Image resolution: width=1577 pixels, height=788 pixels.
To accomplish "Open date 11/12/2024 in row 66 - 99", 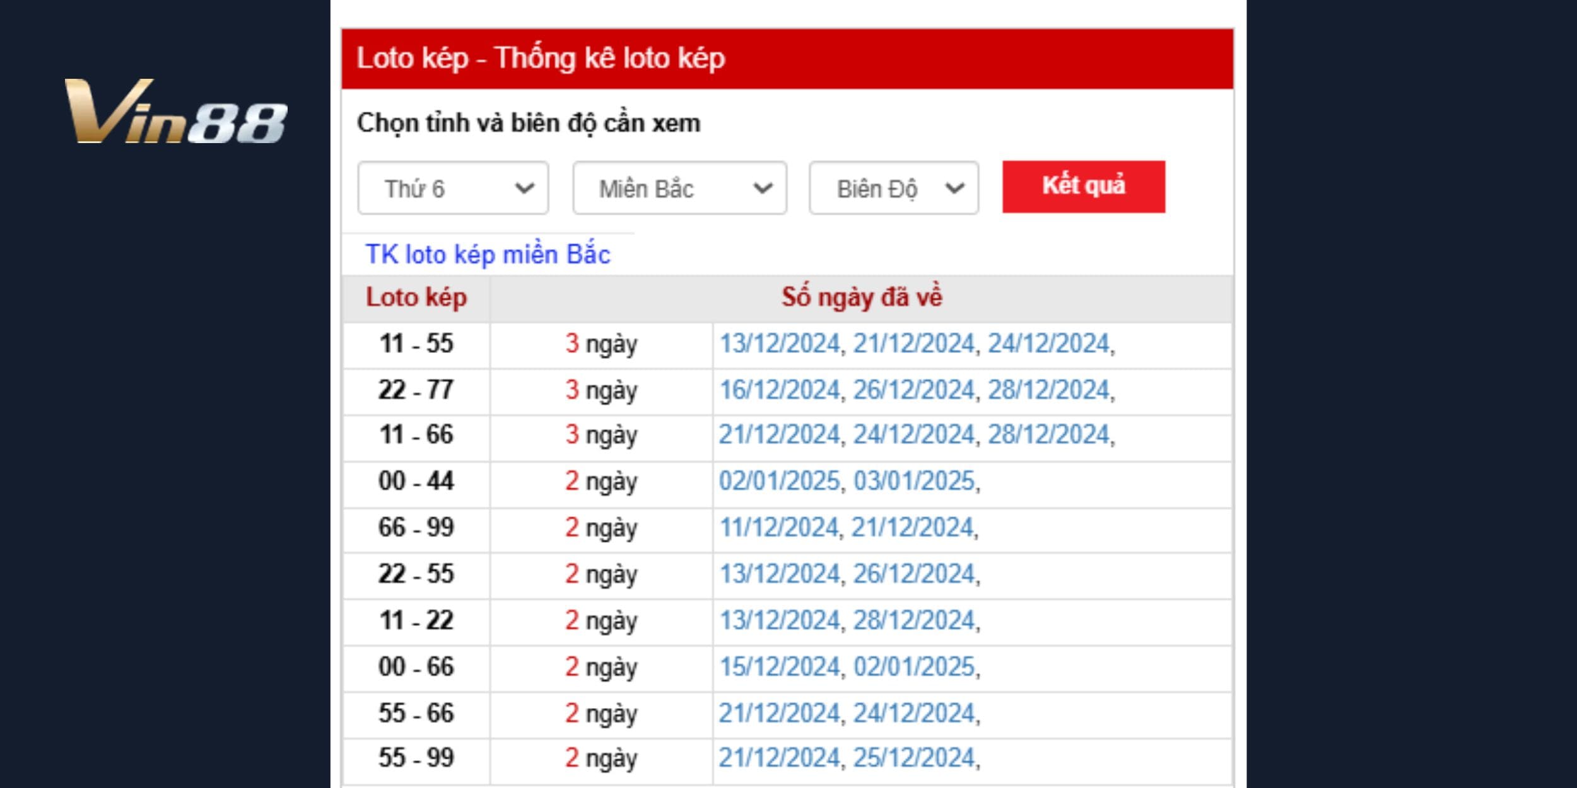I will (x=778, y=527).
